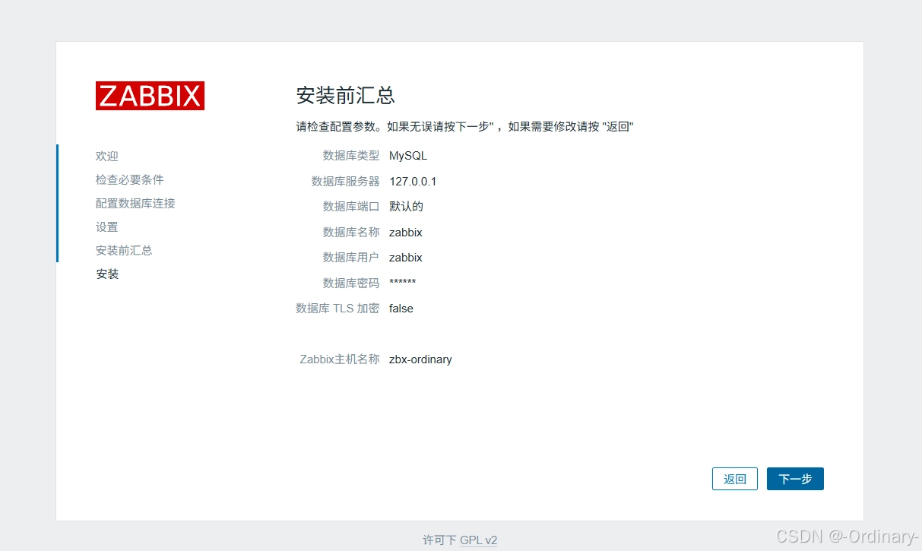The width and height of the screenshot is (922, 551).
Task: Click the 返回 button
Action: coord(735,479)
